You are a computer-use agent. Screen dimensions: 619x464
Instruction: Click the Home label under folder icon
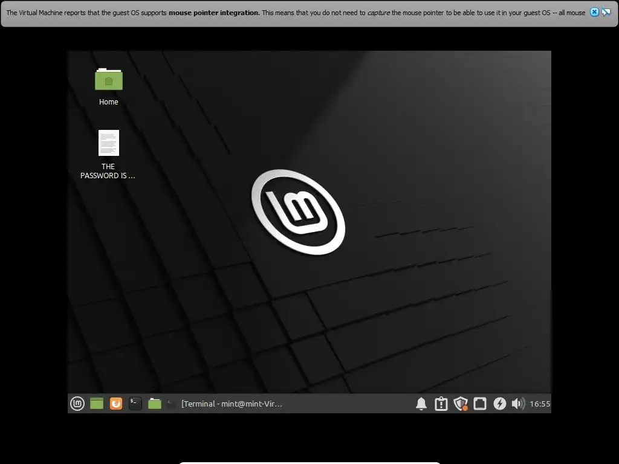click(x=109, y=101)
